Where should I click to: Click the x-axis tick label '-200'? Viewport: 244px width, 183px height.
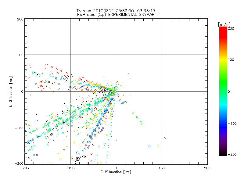pyautogui.click(x=24, y=168)
